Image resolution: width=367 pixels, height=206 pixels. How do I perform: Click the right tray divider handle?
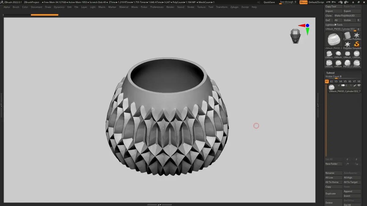click(x=318, y=105)
